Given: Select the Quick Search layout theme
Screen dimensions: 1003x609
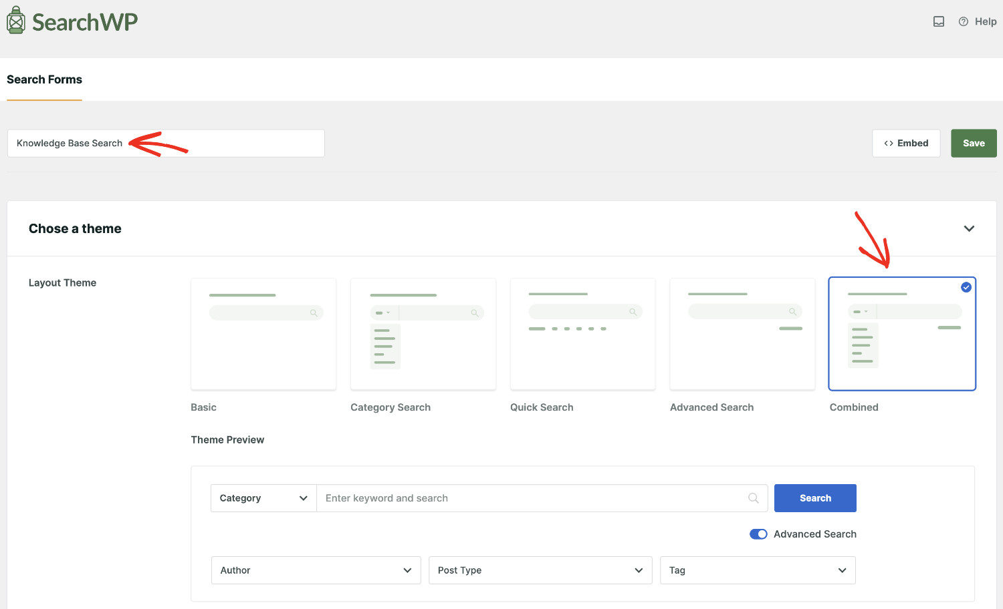Looking at the screenshot, I should coord(582,333).
